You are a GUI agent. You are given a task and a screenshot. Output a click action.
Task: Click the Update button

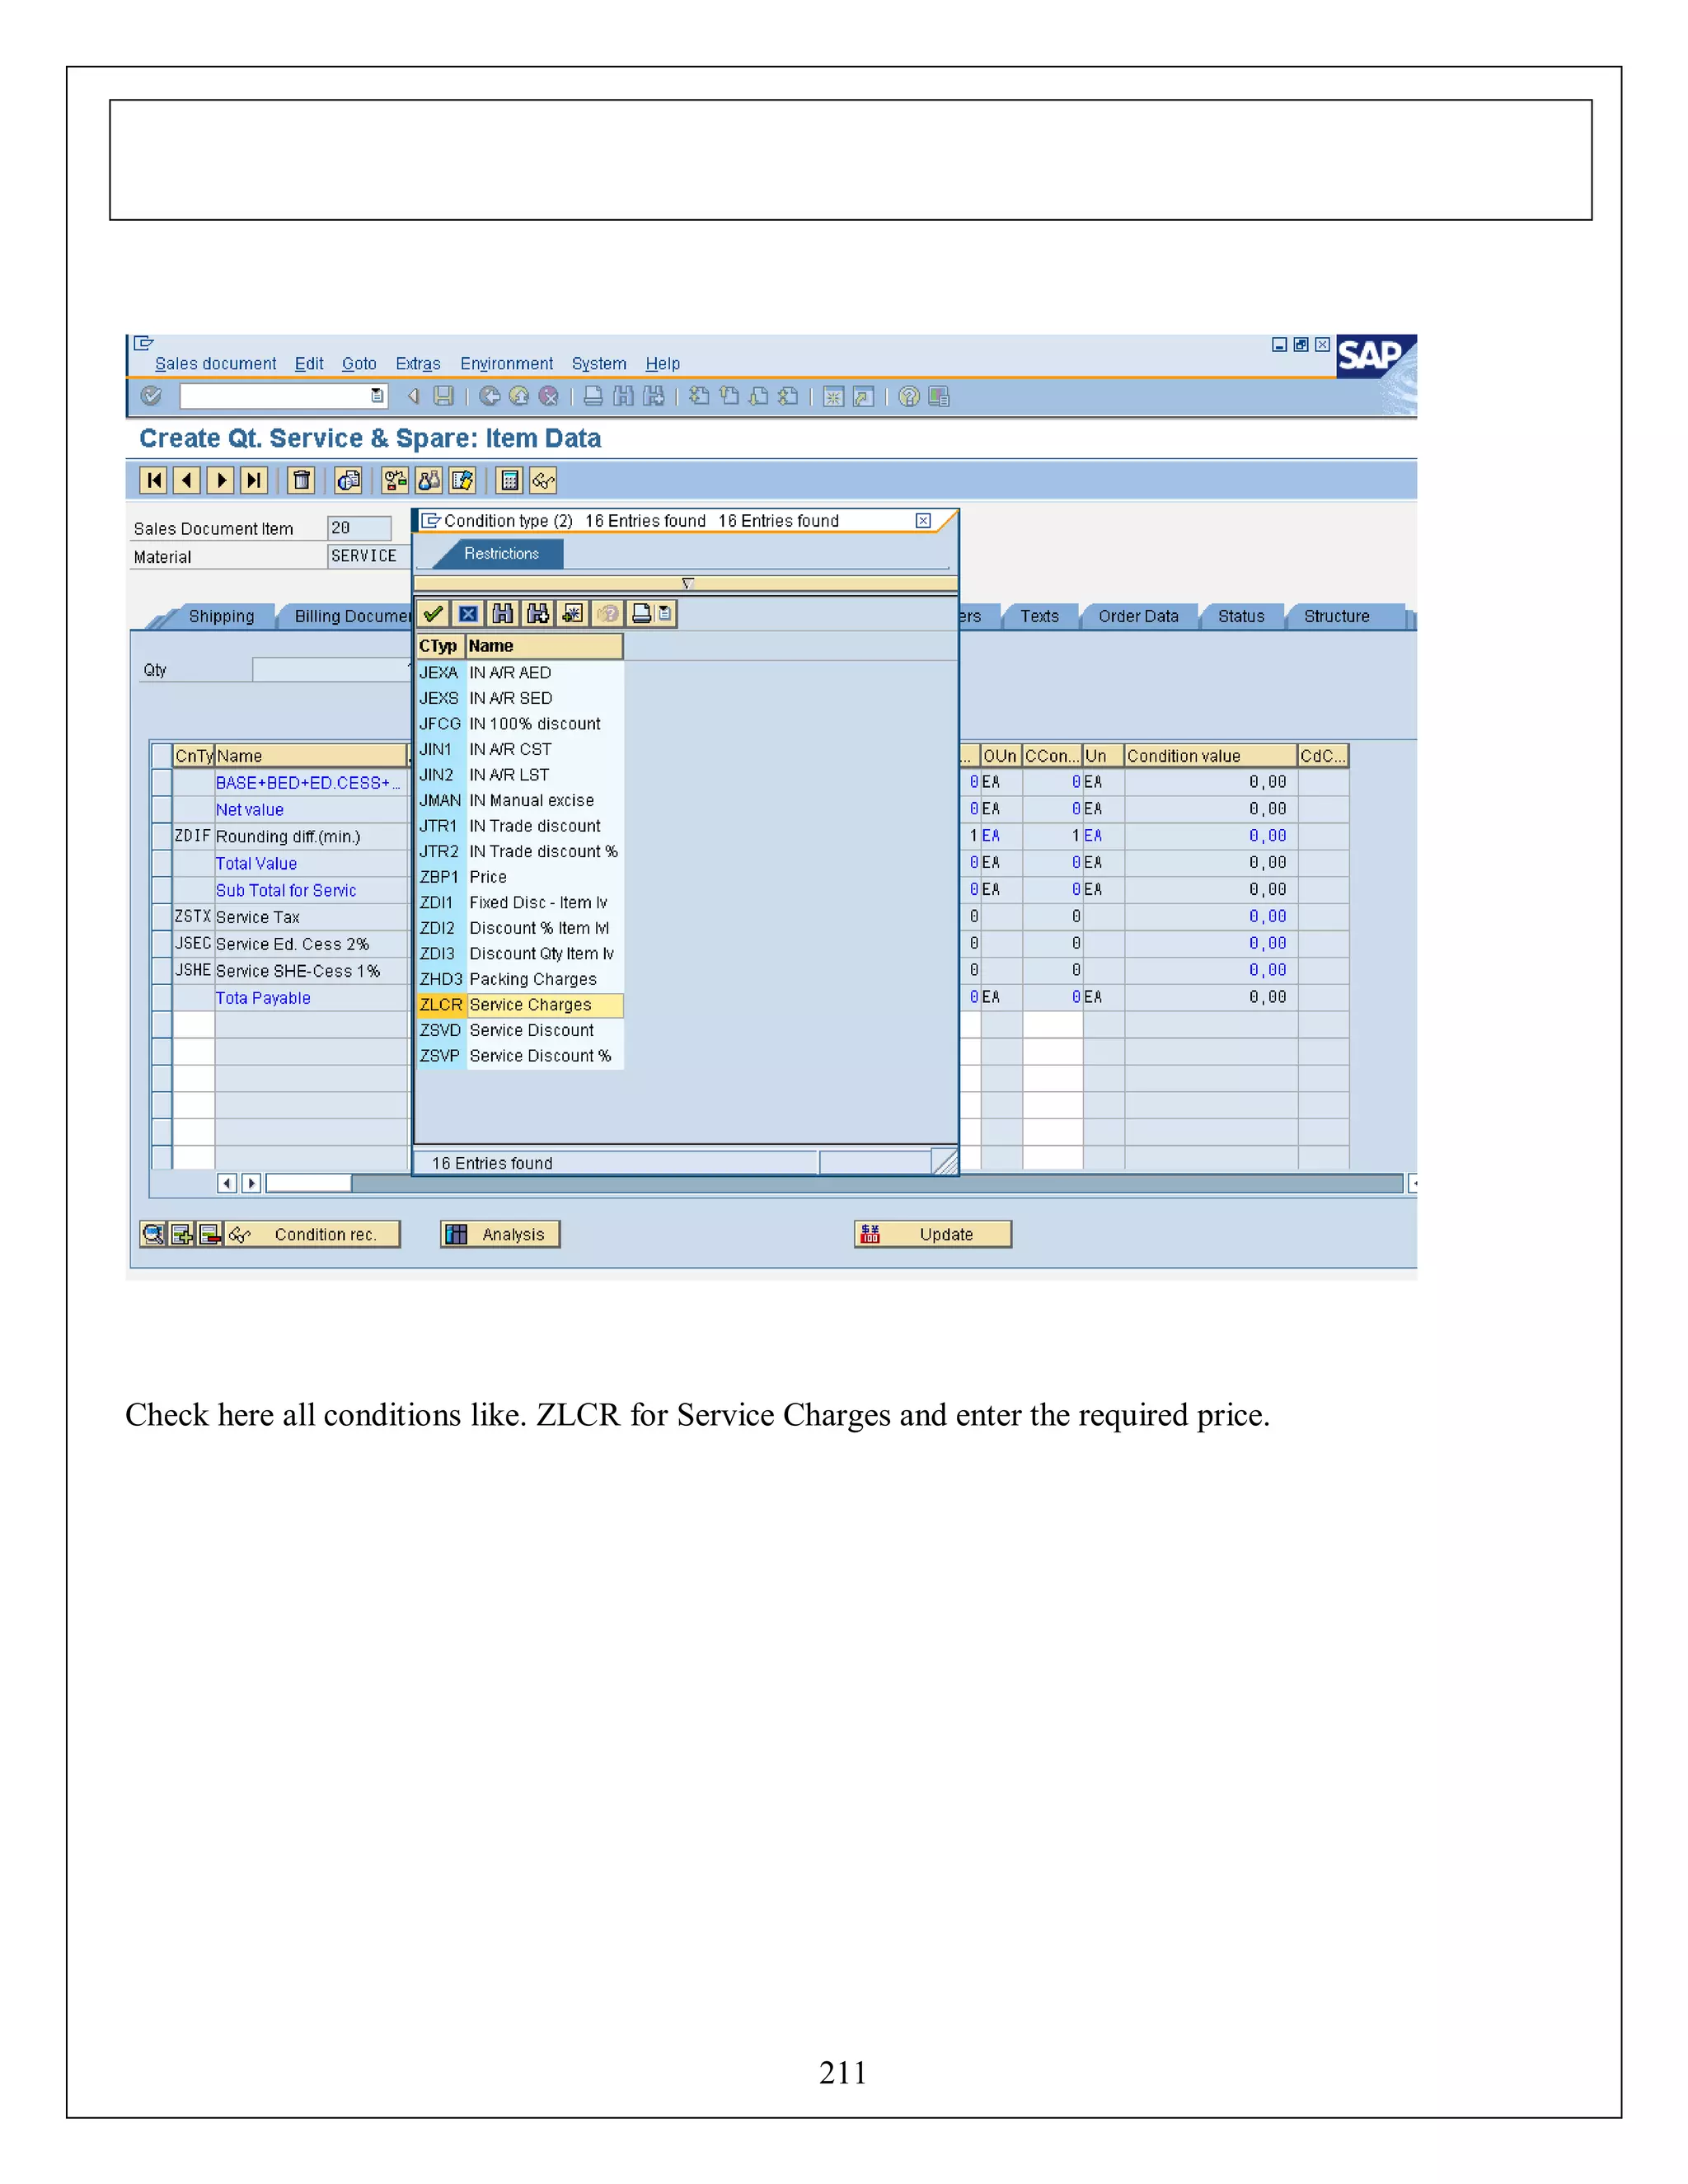pos(932,1235)
